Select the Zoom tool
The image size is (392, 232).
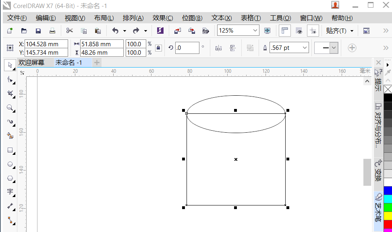10,108
